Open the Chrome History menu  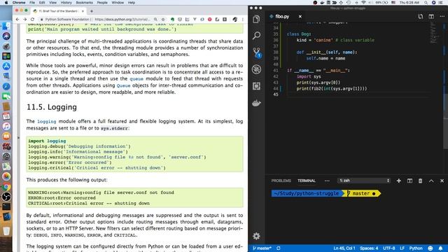point(66,3)
